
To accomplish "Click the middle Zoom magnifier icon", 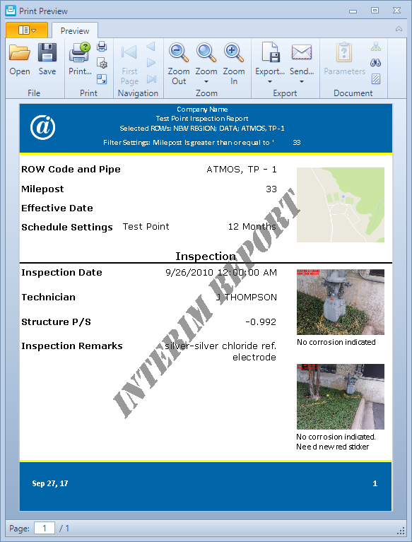I will pos(206,52).
